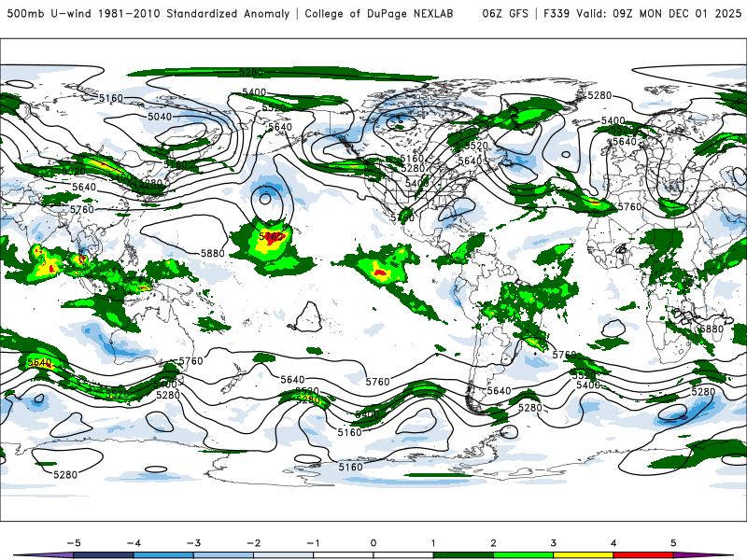Click the 'College of DuPage NEXLAB' text
Viewport: 747px width, 560px height.
click(379, 13)
